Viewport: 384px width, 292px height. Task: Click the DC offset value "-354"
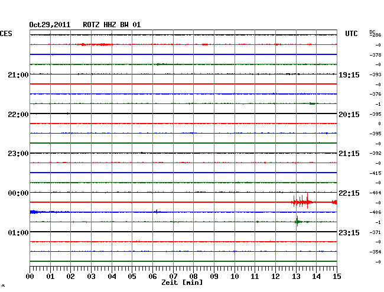click(376, 252)
